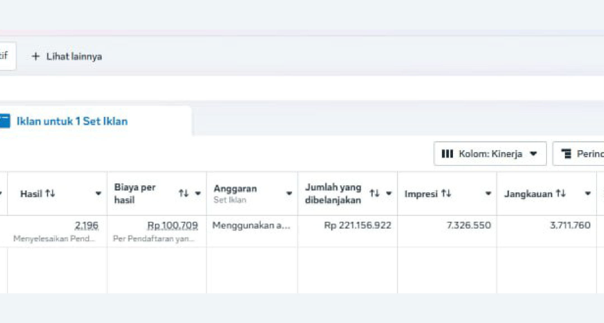Click the plus icon beside Lihat lainnya

[36, 56]
